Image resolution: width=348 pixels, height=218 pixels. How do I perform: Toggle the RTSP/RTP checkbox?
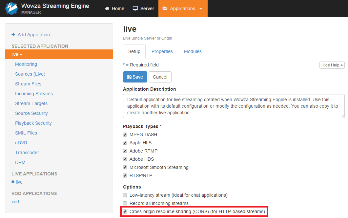[125, 176]
